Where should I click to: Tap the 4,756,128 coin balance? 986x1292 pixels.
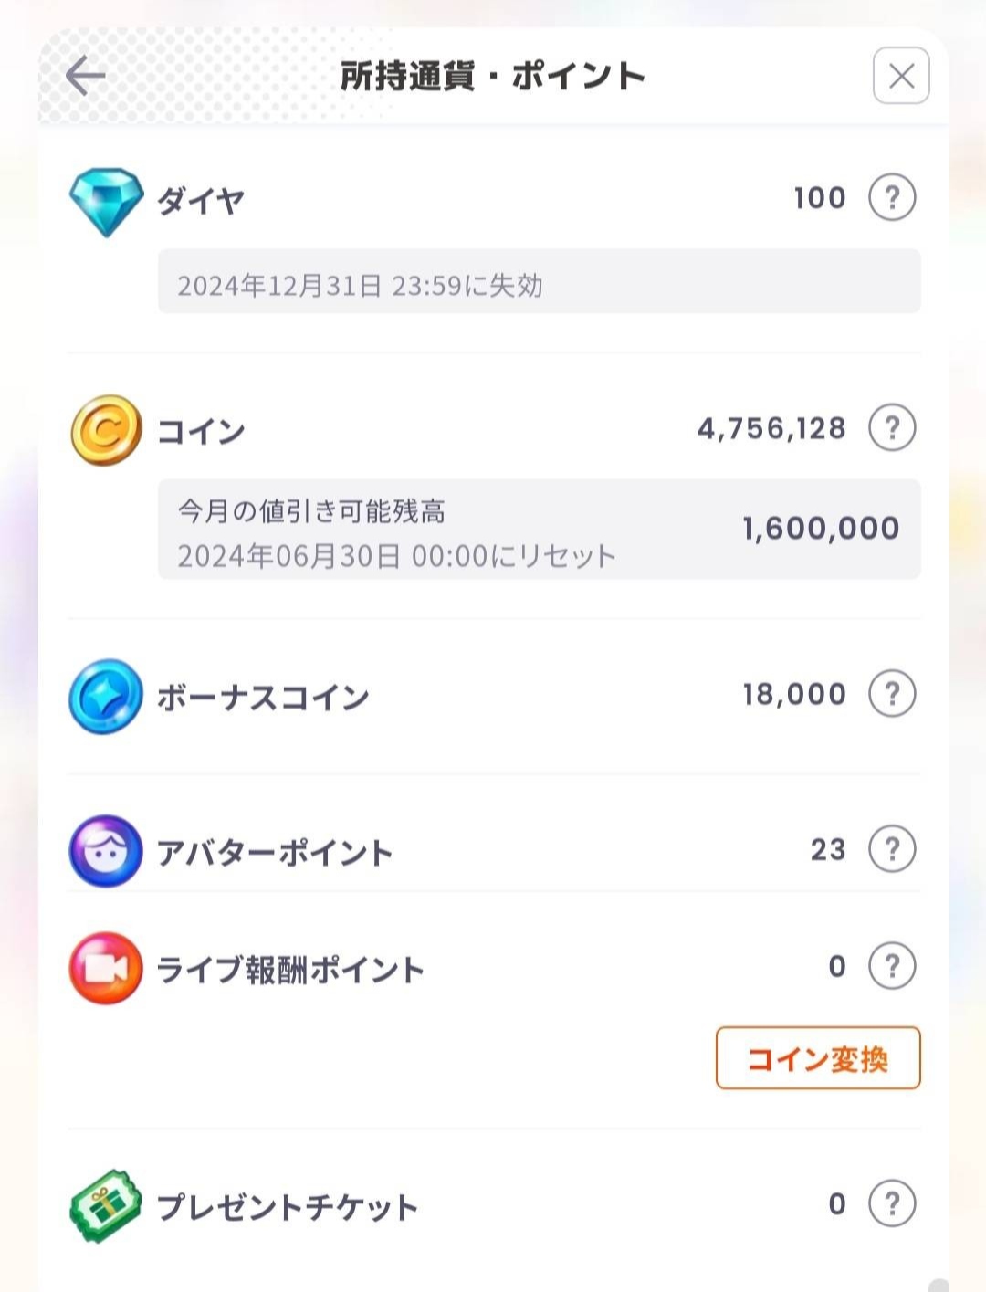tap(771, 428)
